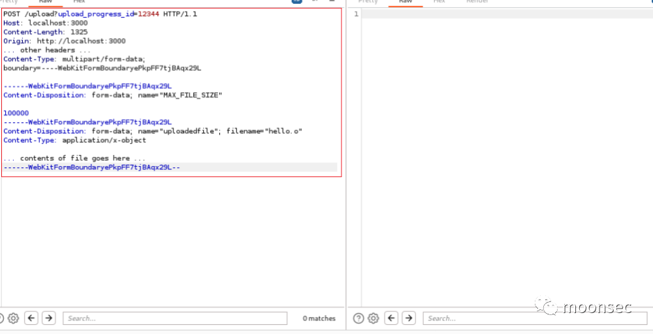Click the Content-Disposition filename="hello.o" line
The height and width of the screenshot is (334, 653).
pos(153,131)
